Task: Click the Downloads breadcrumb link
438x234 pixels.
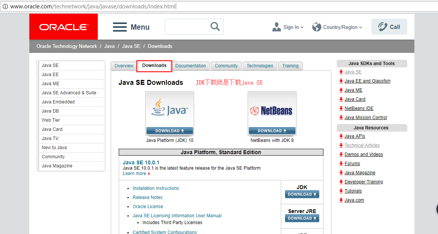Action: coord(160,46)
